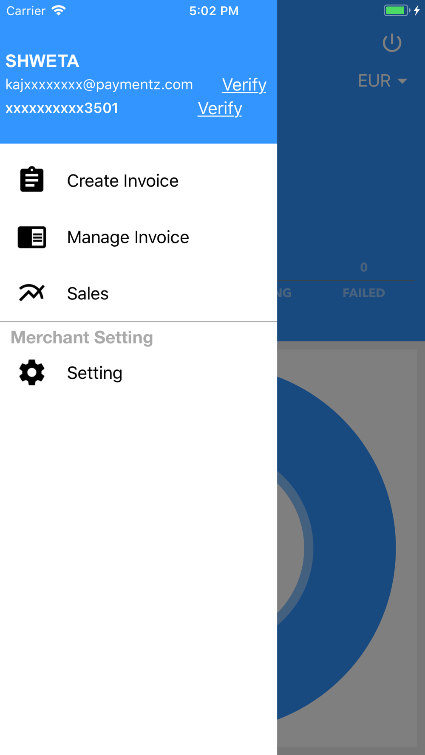Tap the Setting gear icon
This screenshot has height=755, width=425.
coord(32,372)
